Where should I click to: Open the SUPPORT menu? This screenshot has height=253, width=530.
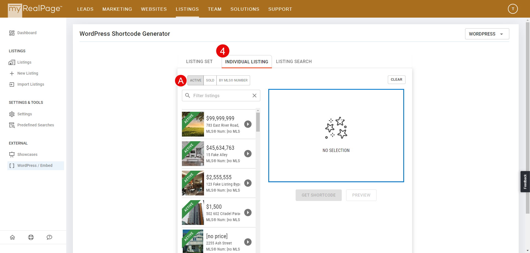point(280,9)
